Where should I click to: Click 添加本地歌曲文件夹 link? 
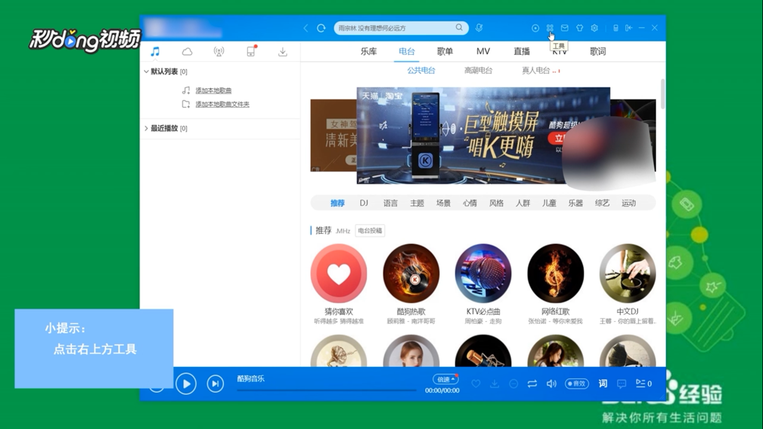pos(222,104)
